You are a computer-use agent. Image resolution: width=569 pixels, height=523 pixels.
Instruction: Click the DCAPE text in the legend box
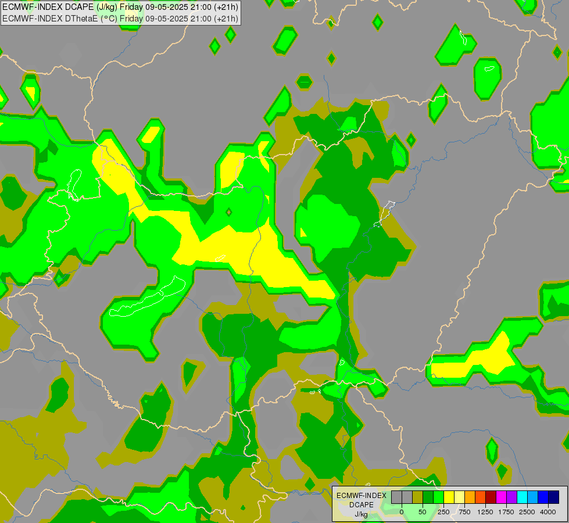[362, 505]
